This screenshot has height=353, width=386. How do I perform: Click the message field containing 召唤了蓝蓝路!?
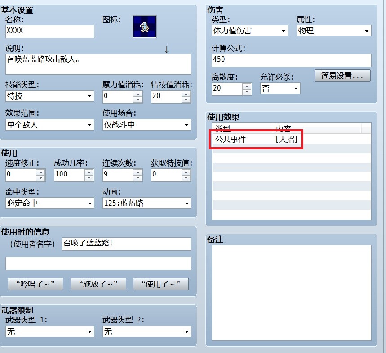127,244
